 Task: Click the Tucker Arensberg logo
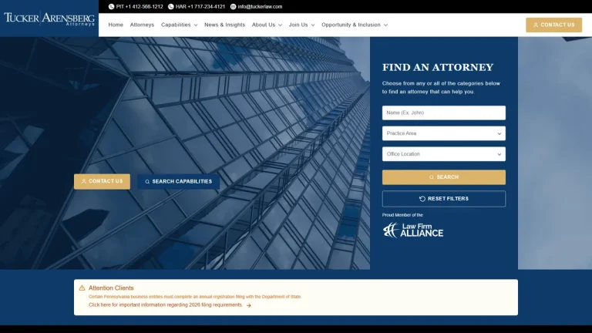point(49,18)
